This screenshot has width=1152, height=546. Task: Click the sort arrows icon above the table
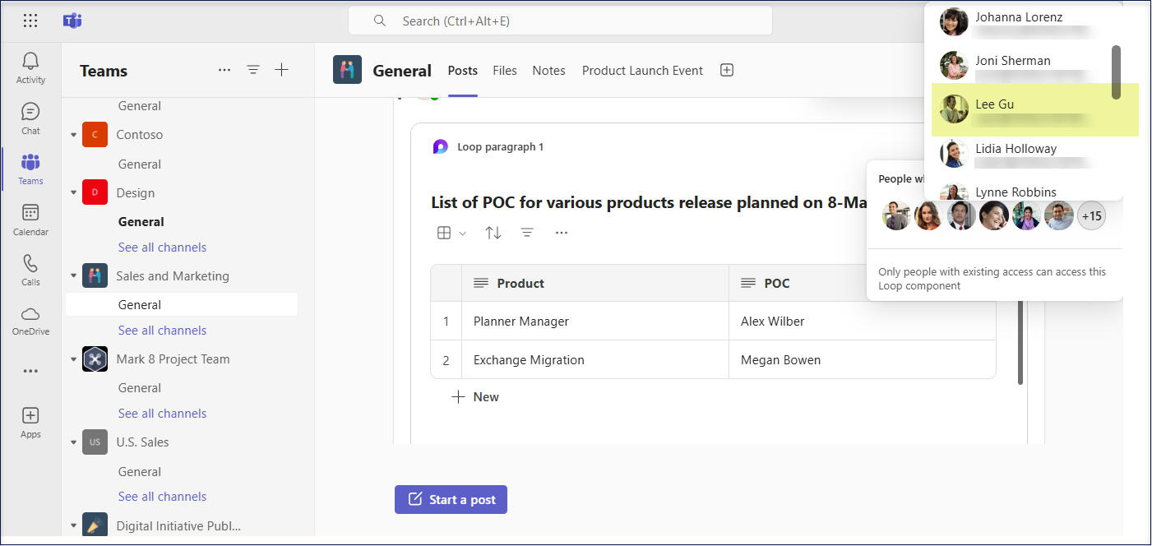pos(493,233)
